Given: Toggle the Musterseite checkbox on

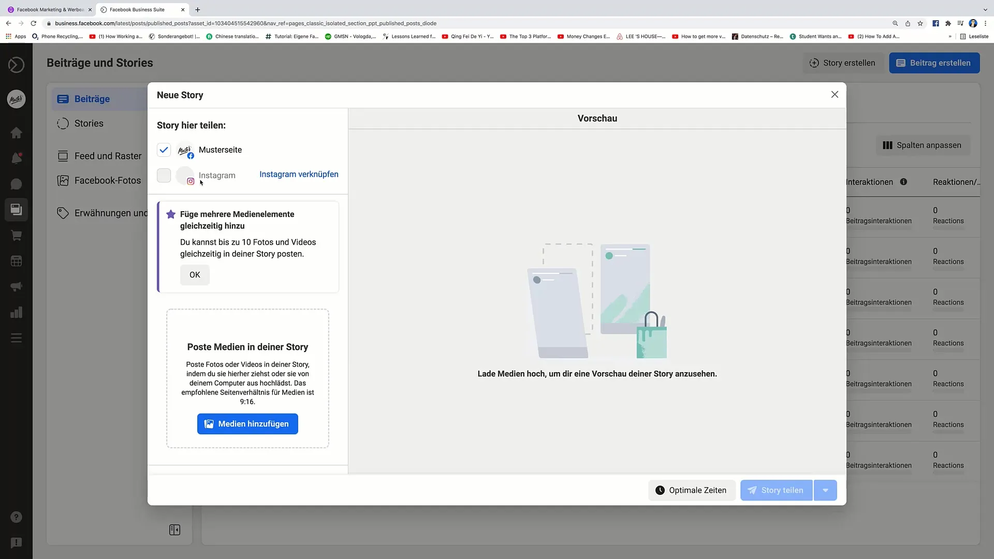Looking at the screenshot, I should click(x=164, y=150).
